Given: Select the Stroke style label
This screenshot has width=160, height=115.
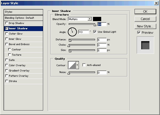Looking at the screenshot, I should 13,81.
